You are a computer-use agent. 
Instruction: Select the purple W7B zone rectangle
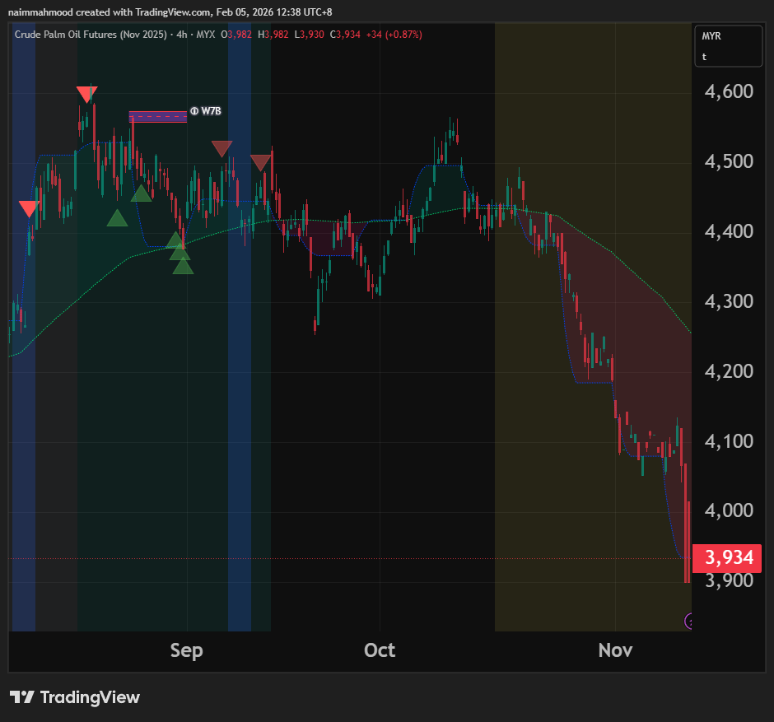tap(157, 116)
